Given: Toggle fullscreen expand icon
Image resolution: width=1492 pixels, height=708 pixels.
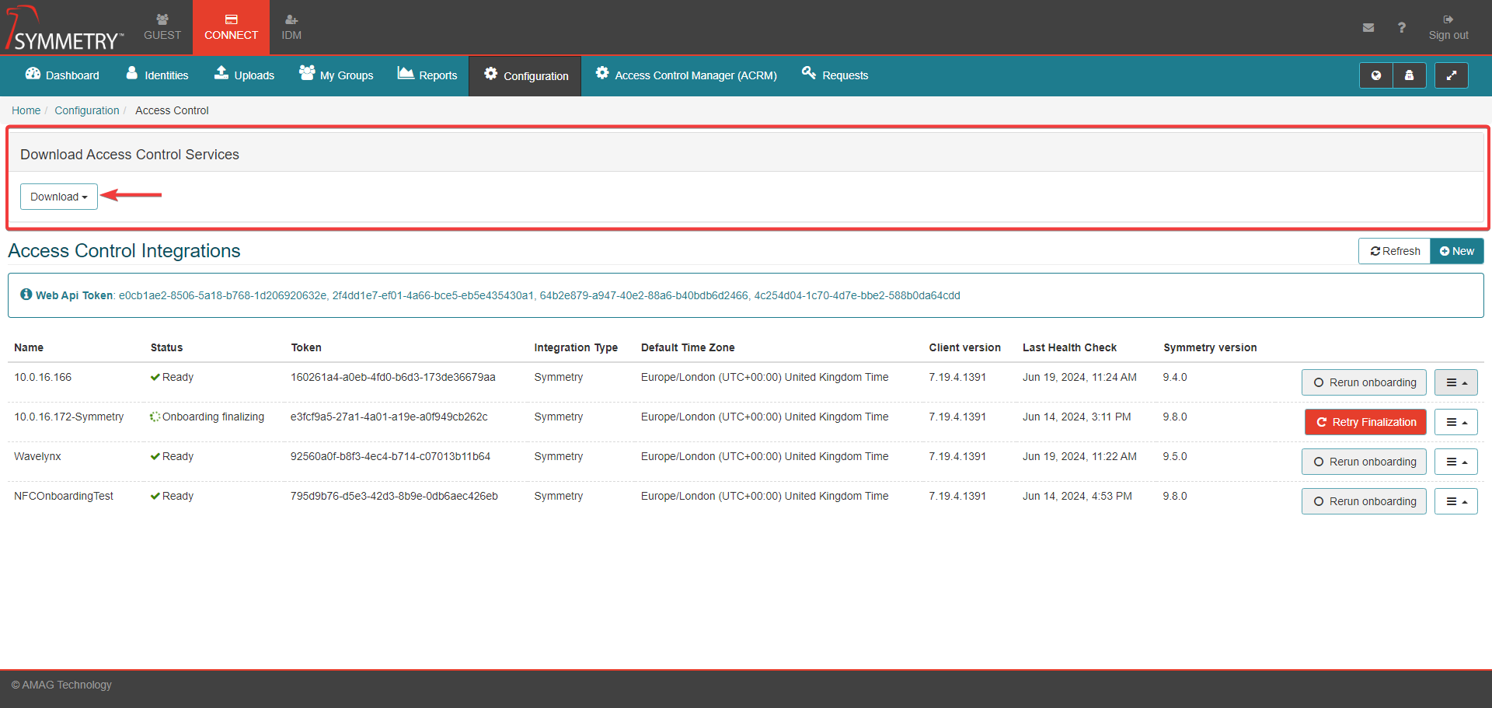Looking at the screenshot, I should [x=1451, y=75].
